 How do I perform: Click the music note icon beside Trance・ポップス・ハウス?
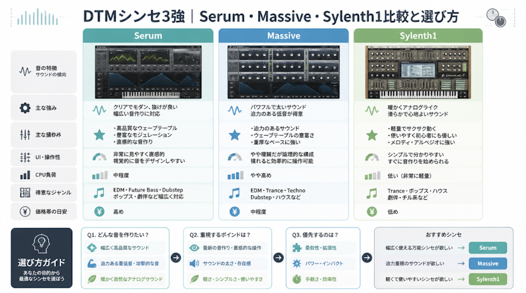(371, 193)
